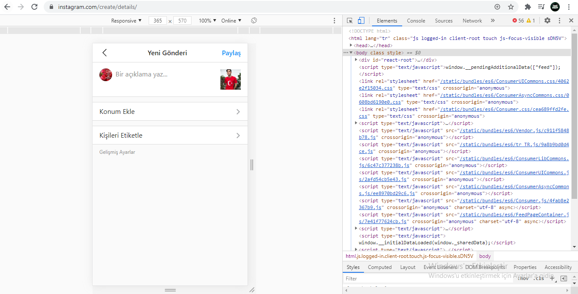Viewport: 578px width, 294px height.
Task: Click the profile avatar beside the caption
Action: tap(106, 75)
